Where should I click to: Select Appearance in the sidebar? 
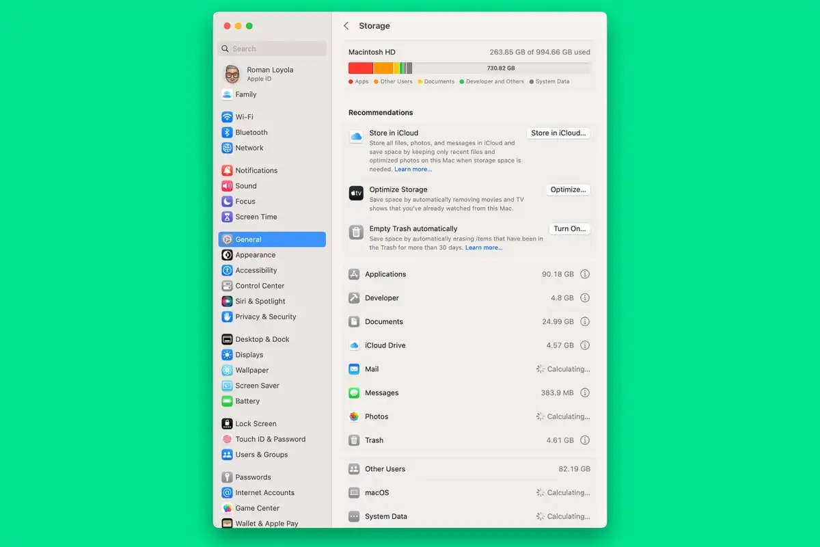point(272,255)
